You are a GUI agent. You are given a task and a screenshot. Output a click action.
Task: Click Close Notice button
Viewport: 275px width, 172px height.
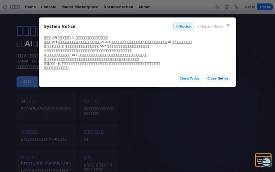(x=218, y=78)
